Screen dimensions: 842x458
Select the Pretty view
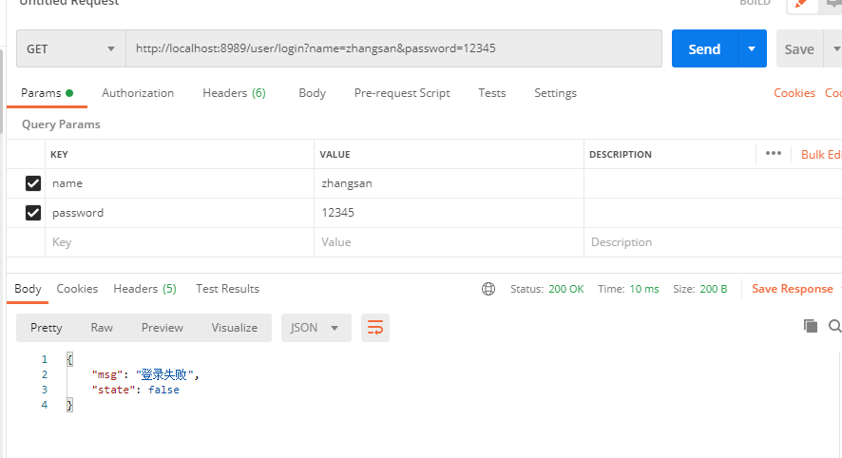tap(47, 328)
